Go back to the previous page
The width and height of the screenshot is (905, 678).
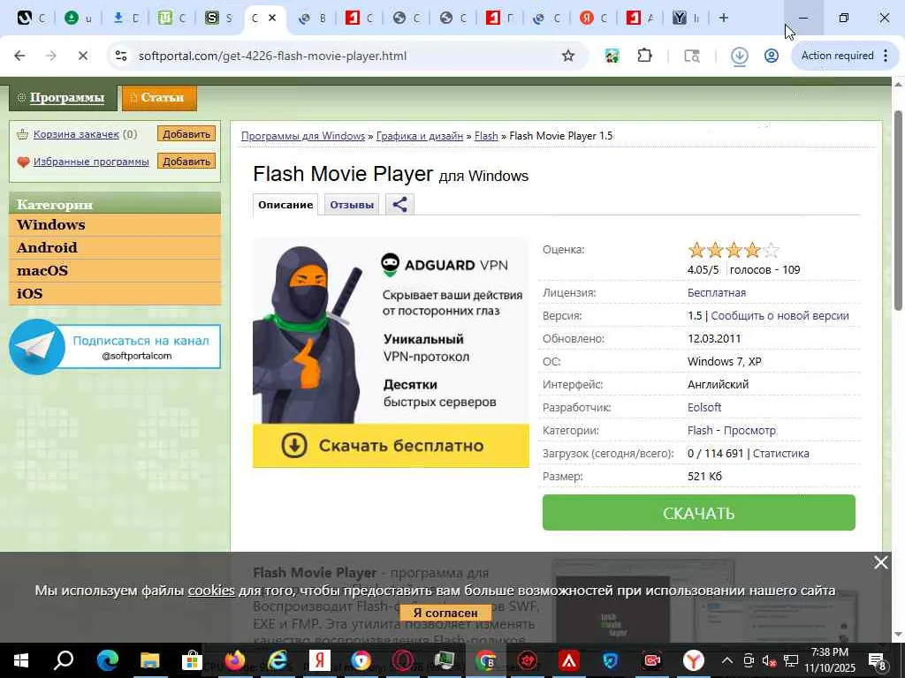coord(19,56)
